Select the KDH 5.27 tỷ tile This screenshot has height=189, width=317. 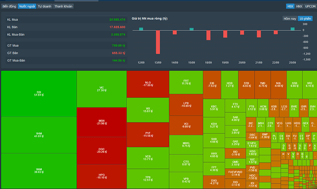[x=214, y=125]
